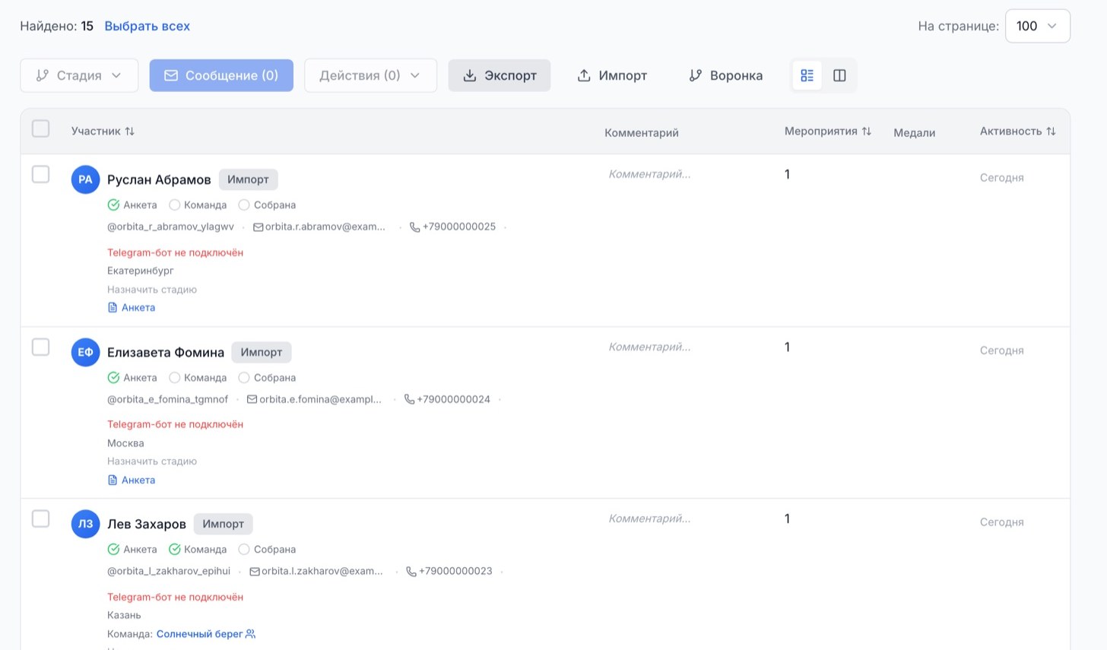
Task: Click the Выбрать всех link
Action: click(147, 26)
